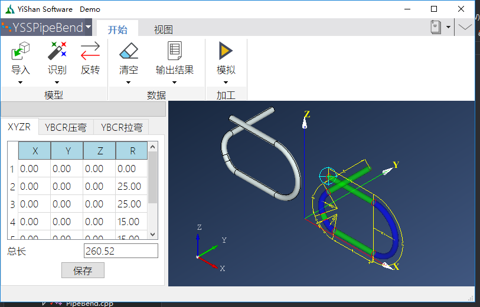Select the XYZR data tab
The image size is (480, 307).
click(19, 127)
